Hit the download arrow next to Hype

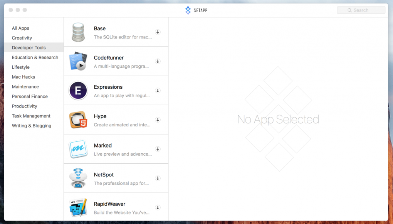pyautogui.click(x=158, y=120)
